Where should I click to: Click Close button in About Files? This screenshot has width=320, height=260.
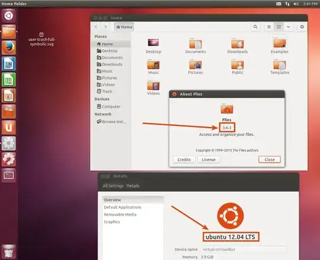point(270,160)
